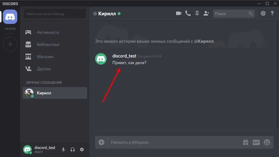Viewport: 279px width, 157px height.
Task: Open the Активность section
Action: 48,32
